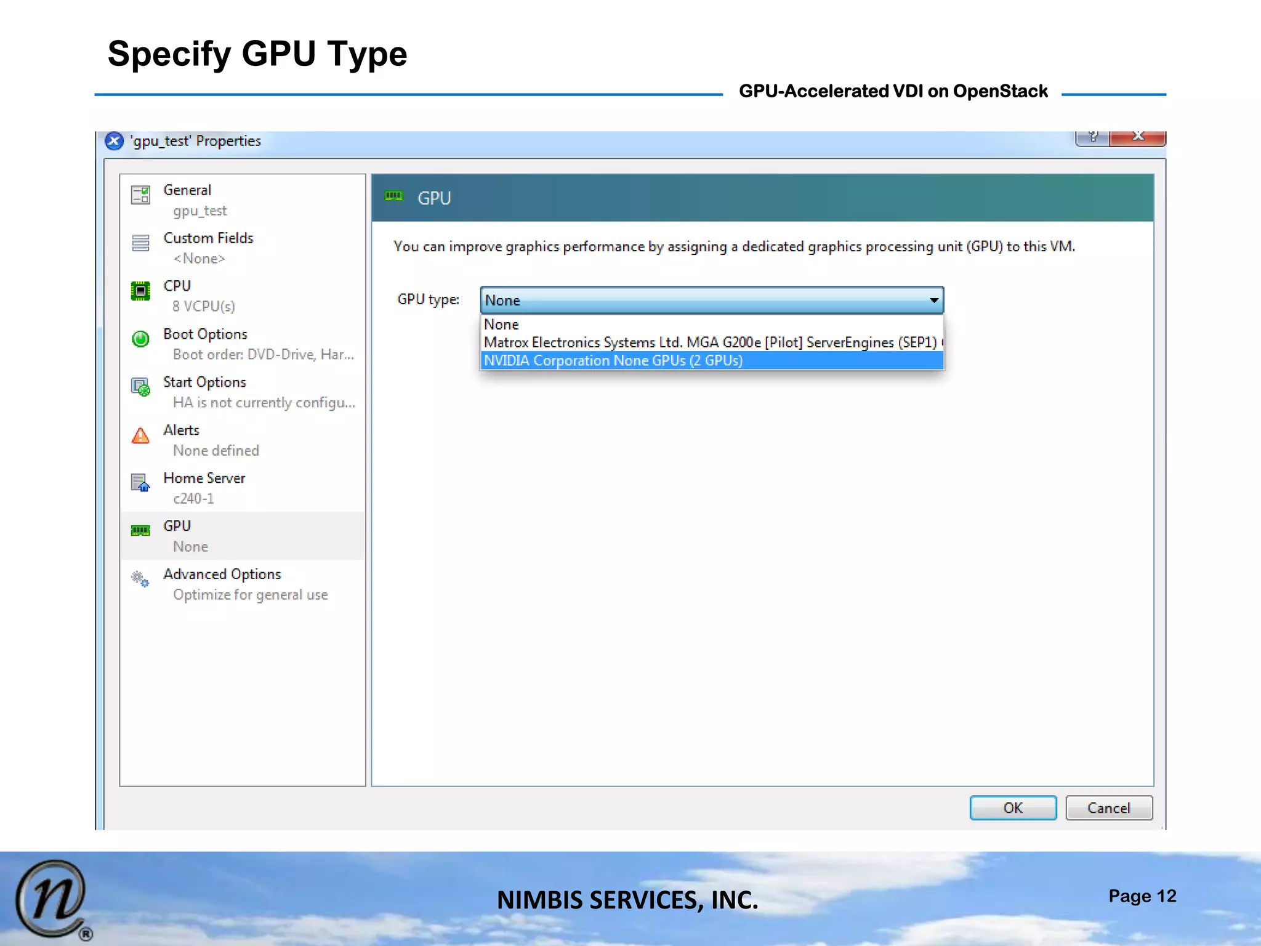This screenshot has height=946, width=1261.
Task: Click the 'gpu_test' text under General
Action: point(200,211)
